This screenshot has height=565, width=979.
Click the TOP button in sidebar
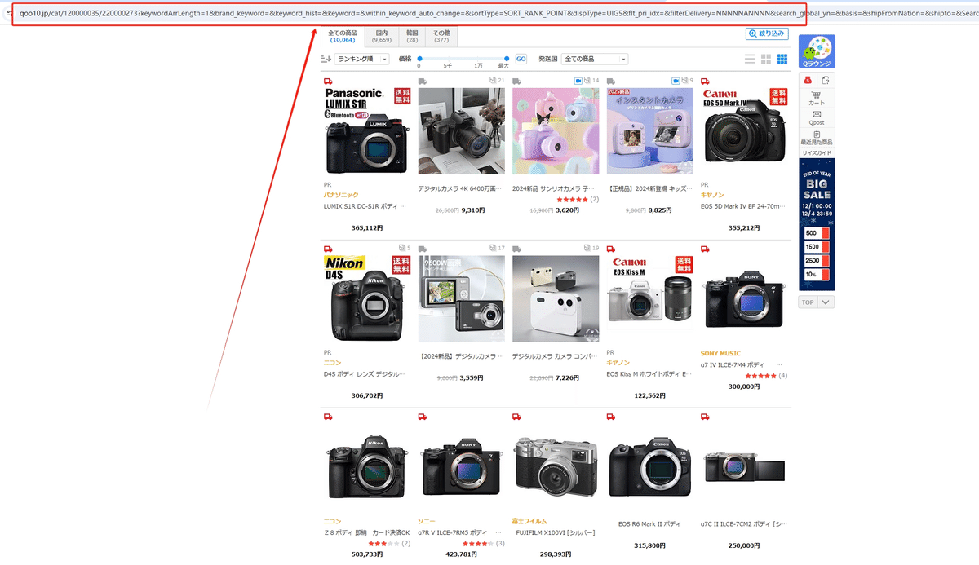point(808,302)
